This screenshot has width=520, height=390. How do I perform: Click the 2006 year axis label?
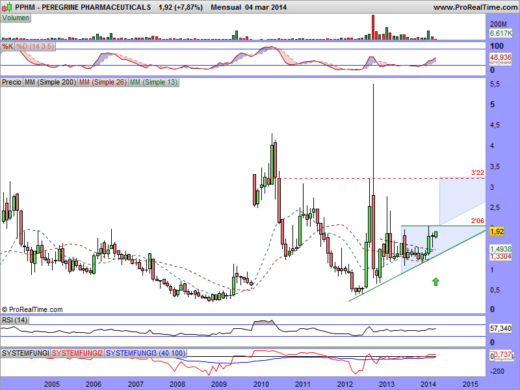pyautogui.click(x=94, y=384)
